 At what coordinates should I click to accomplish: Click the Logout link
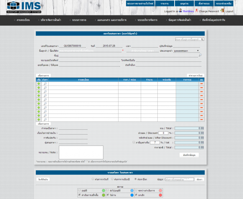click(x=229, y=11)
